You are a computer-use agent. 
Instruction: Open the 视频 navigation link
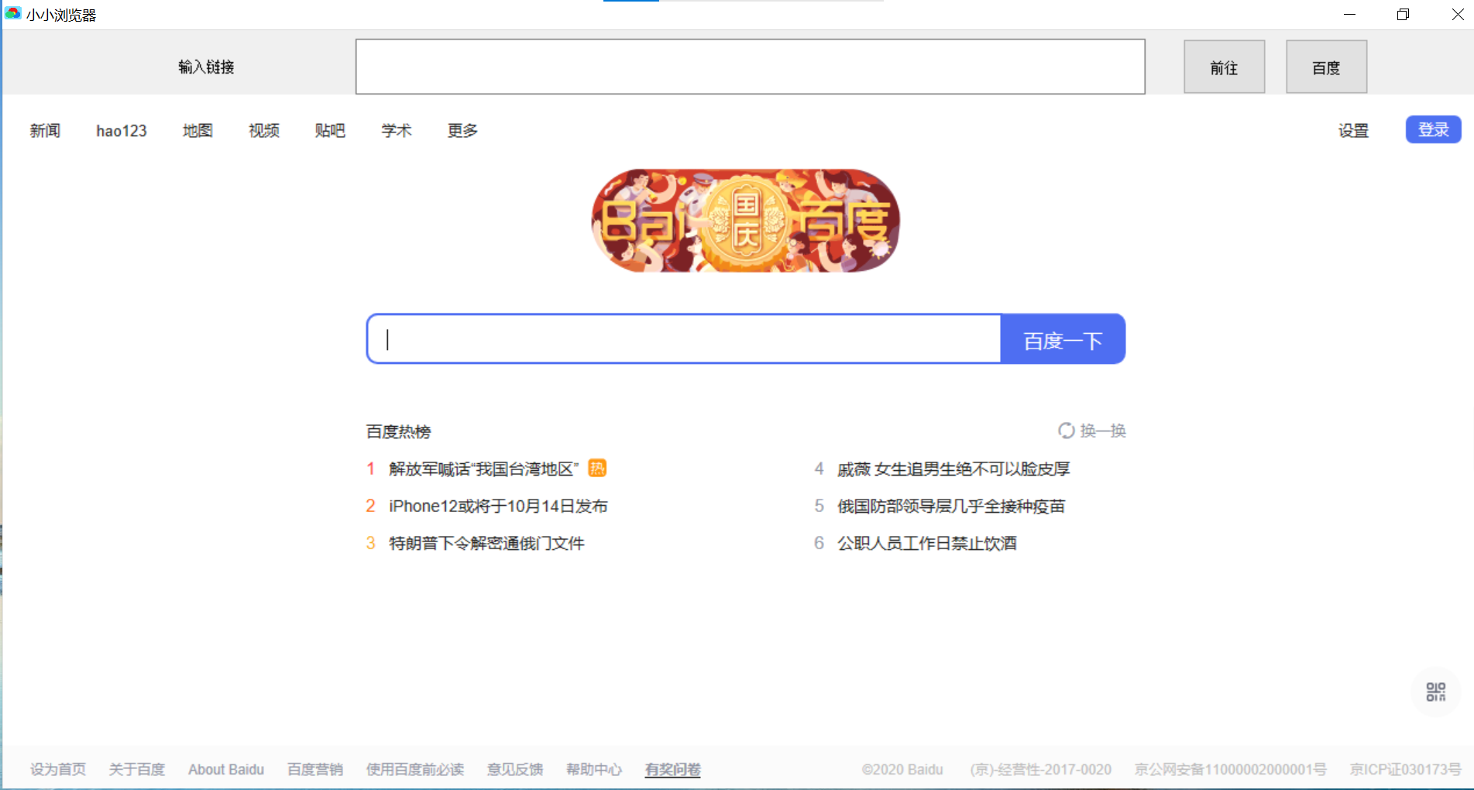[x=264, y=131]
